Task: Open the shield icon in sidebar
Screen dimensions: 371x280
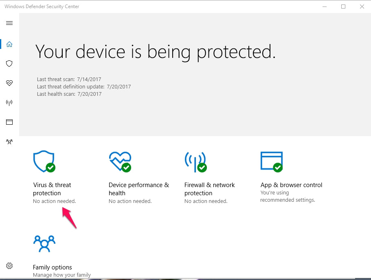Action: pyautogui.click(x=9, y=64)
